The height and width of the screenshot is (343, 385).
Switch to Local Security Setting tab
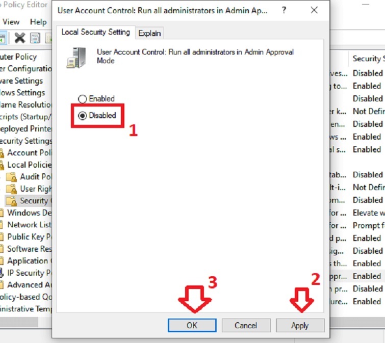(x=95, y=32)
